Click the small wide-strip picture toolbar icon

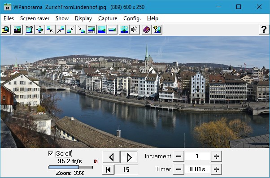point(112,30)
